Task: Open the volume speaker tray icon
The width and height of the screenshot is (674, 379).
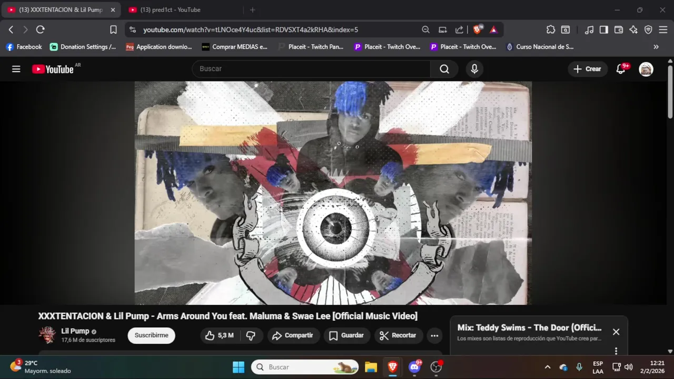Action: click(629, 367)
